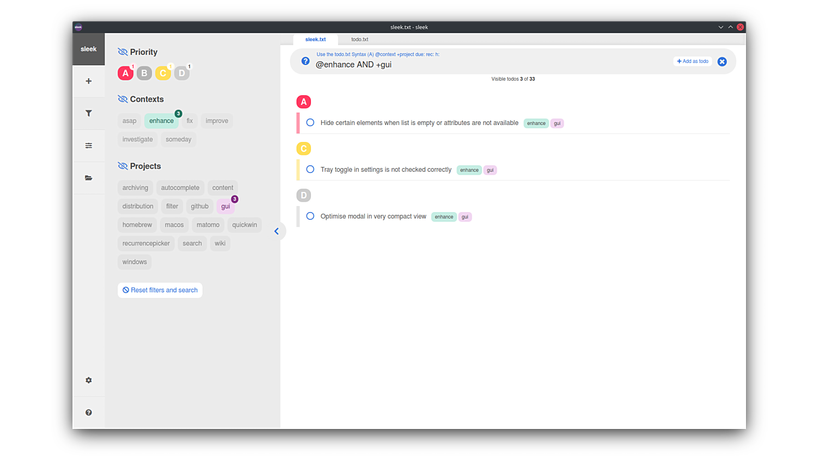Open the app window icon in title bar
The image size is (819, 460).
click(x=78, y=27)
